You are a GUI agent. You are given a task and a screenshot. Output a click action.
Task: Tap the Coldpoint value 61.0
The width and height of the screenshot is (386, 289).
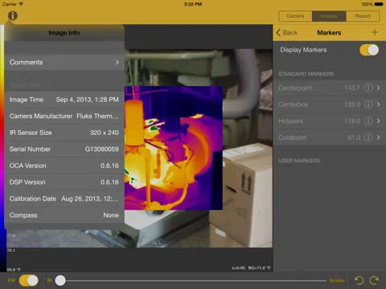(x=354, y=137)
